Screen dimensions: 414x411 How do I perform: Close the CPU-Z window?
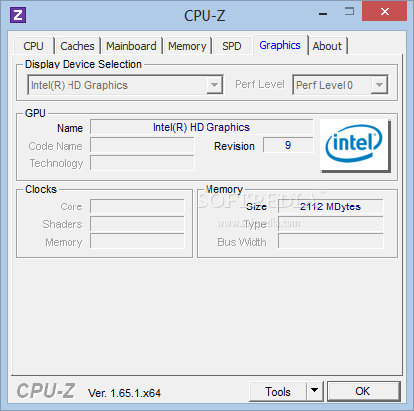point(385,12)
